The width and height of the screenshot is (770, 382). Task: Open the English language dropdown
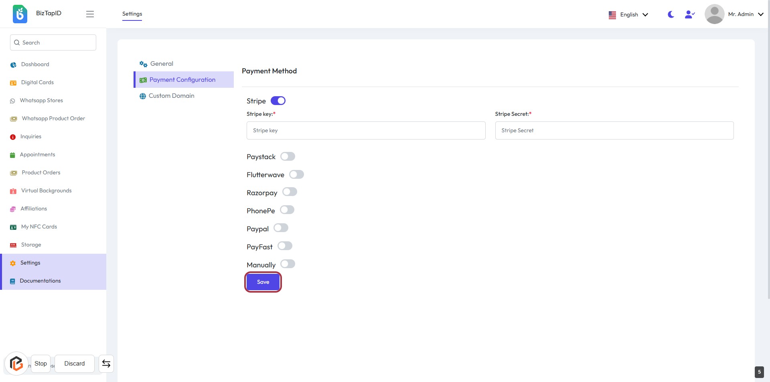point(628,15)
